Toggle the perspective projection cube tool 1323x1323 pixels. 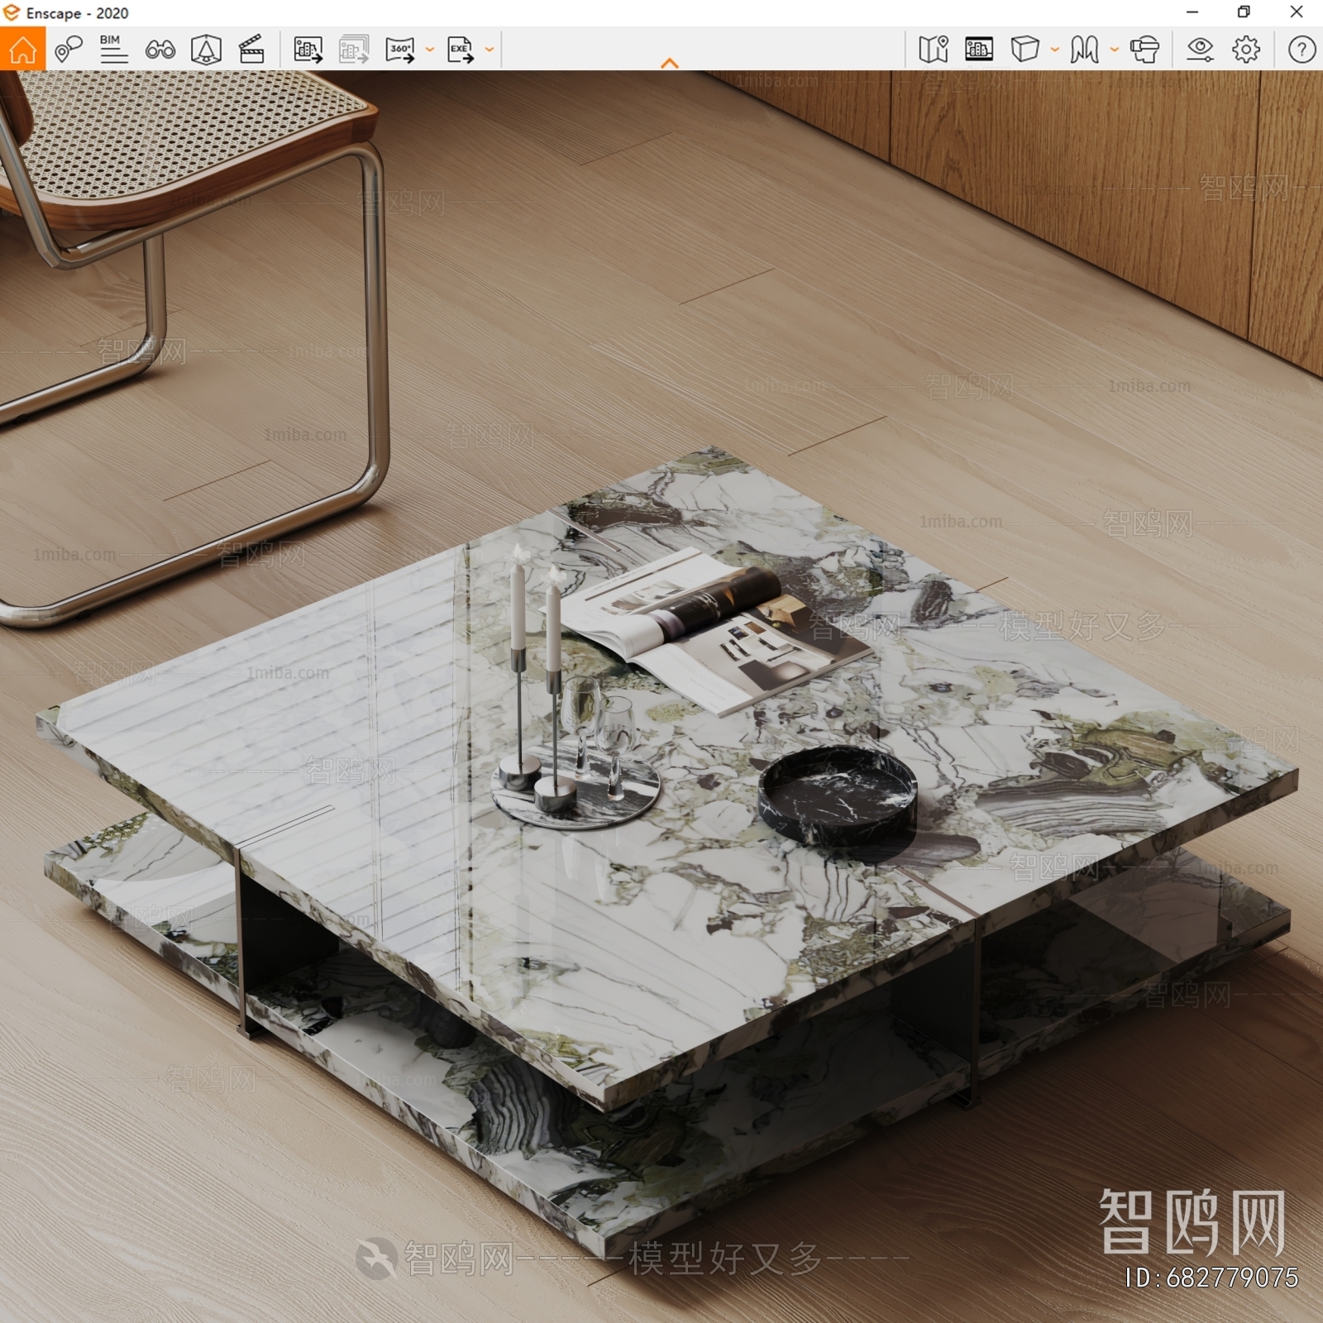(1023, 50)
